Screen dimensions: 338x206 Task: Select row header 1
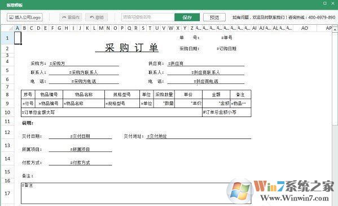tap(7, 38)
